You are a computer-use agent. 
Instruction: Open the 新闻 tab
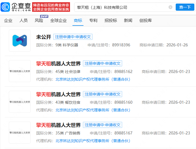[128, 21]
